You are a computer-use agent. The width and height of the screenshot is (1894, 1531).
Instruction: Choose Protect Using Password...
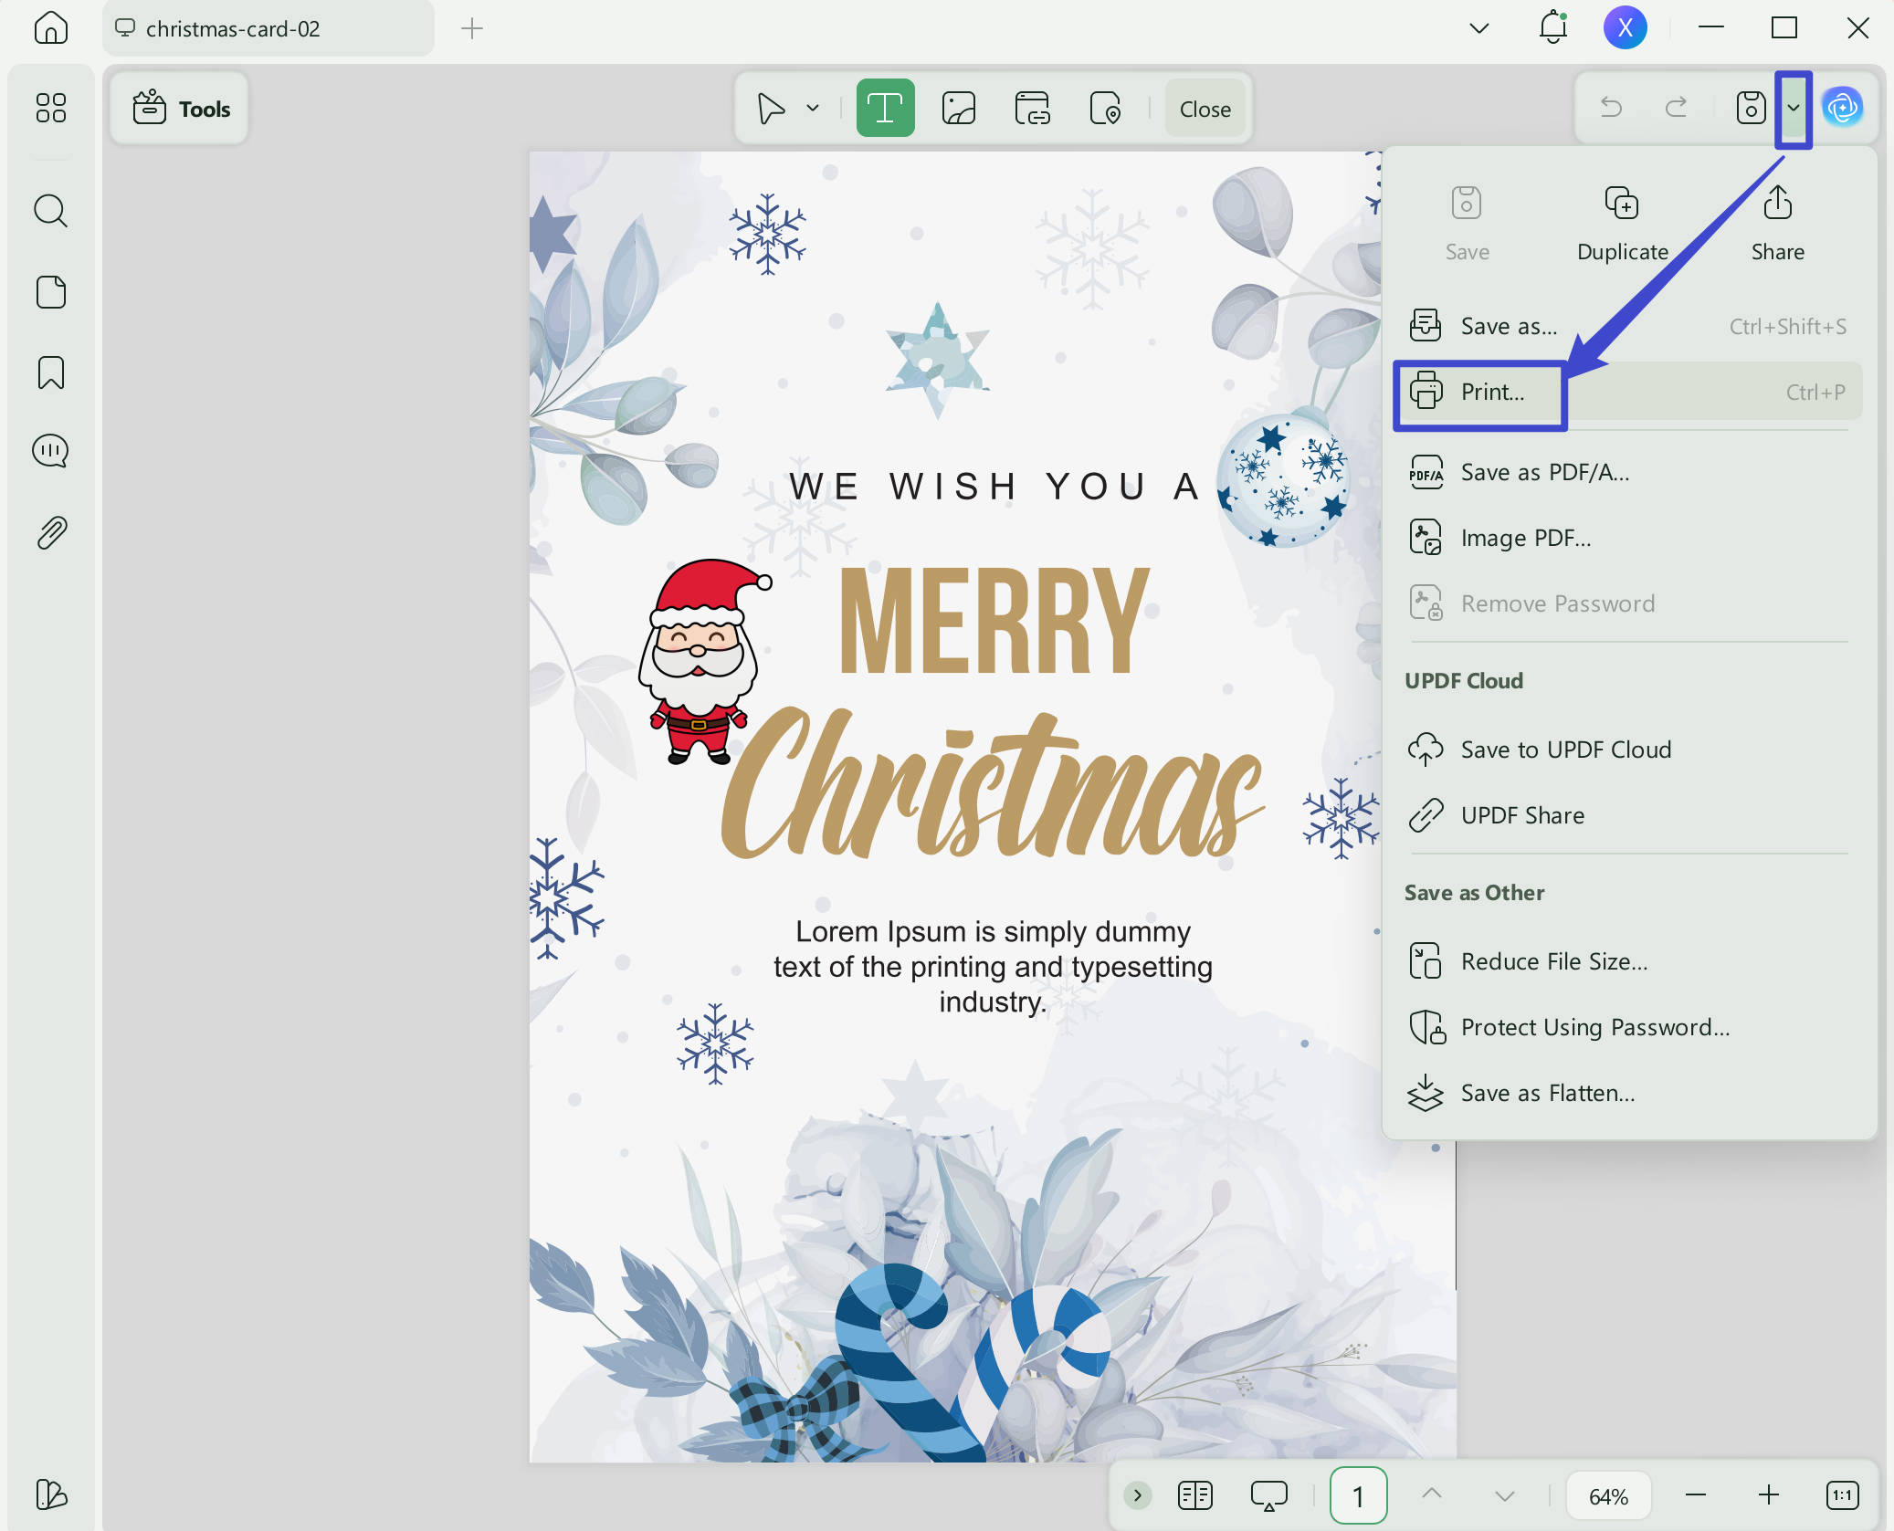[x=1630, y=1027]
